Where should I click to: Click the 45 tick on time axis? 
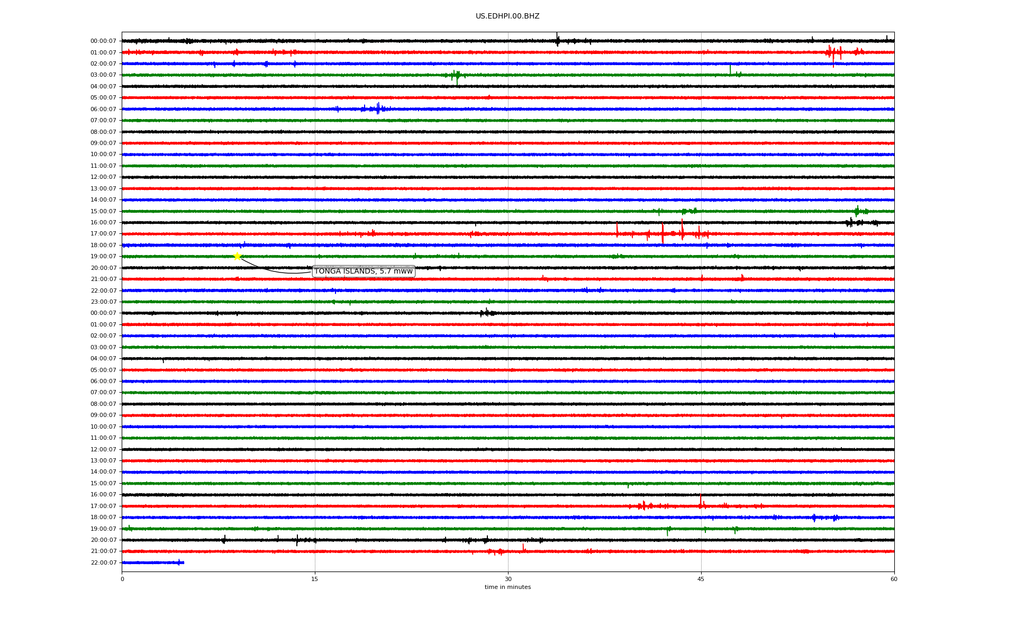(x=701, y=579)
